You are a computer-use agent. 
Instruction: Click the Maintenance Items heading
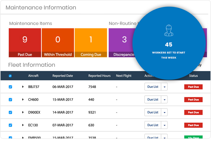point(31,24)
